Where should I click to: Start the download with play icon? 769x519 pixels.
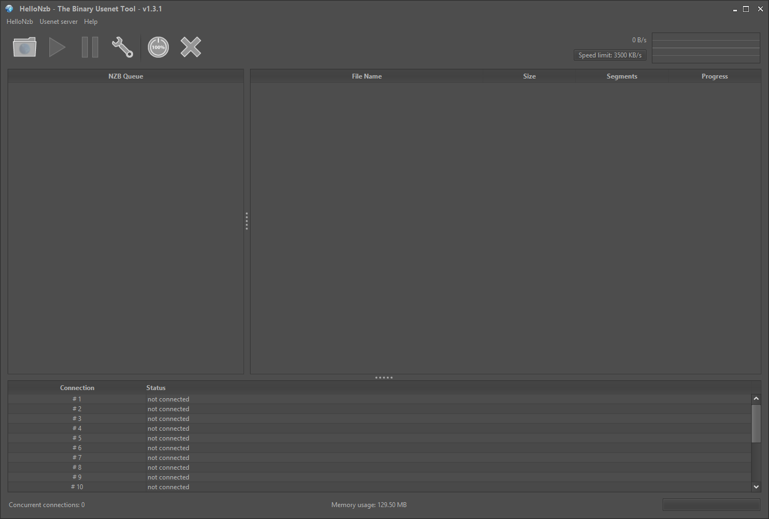(57, 47)
